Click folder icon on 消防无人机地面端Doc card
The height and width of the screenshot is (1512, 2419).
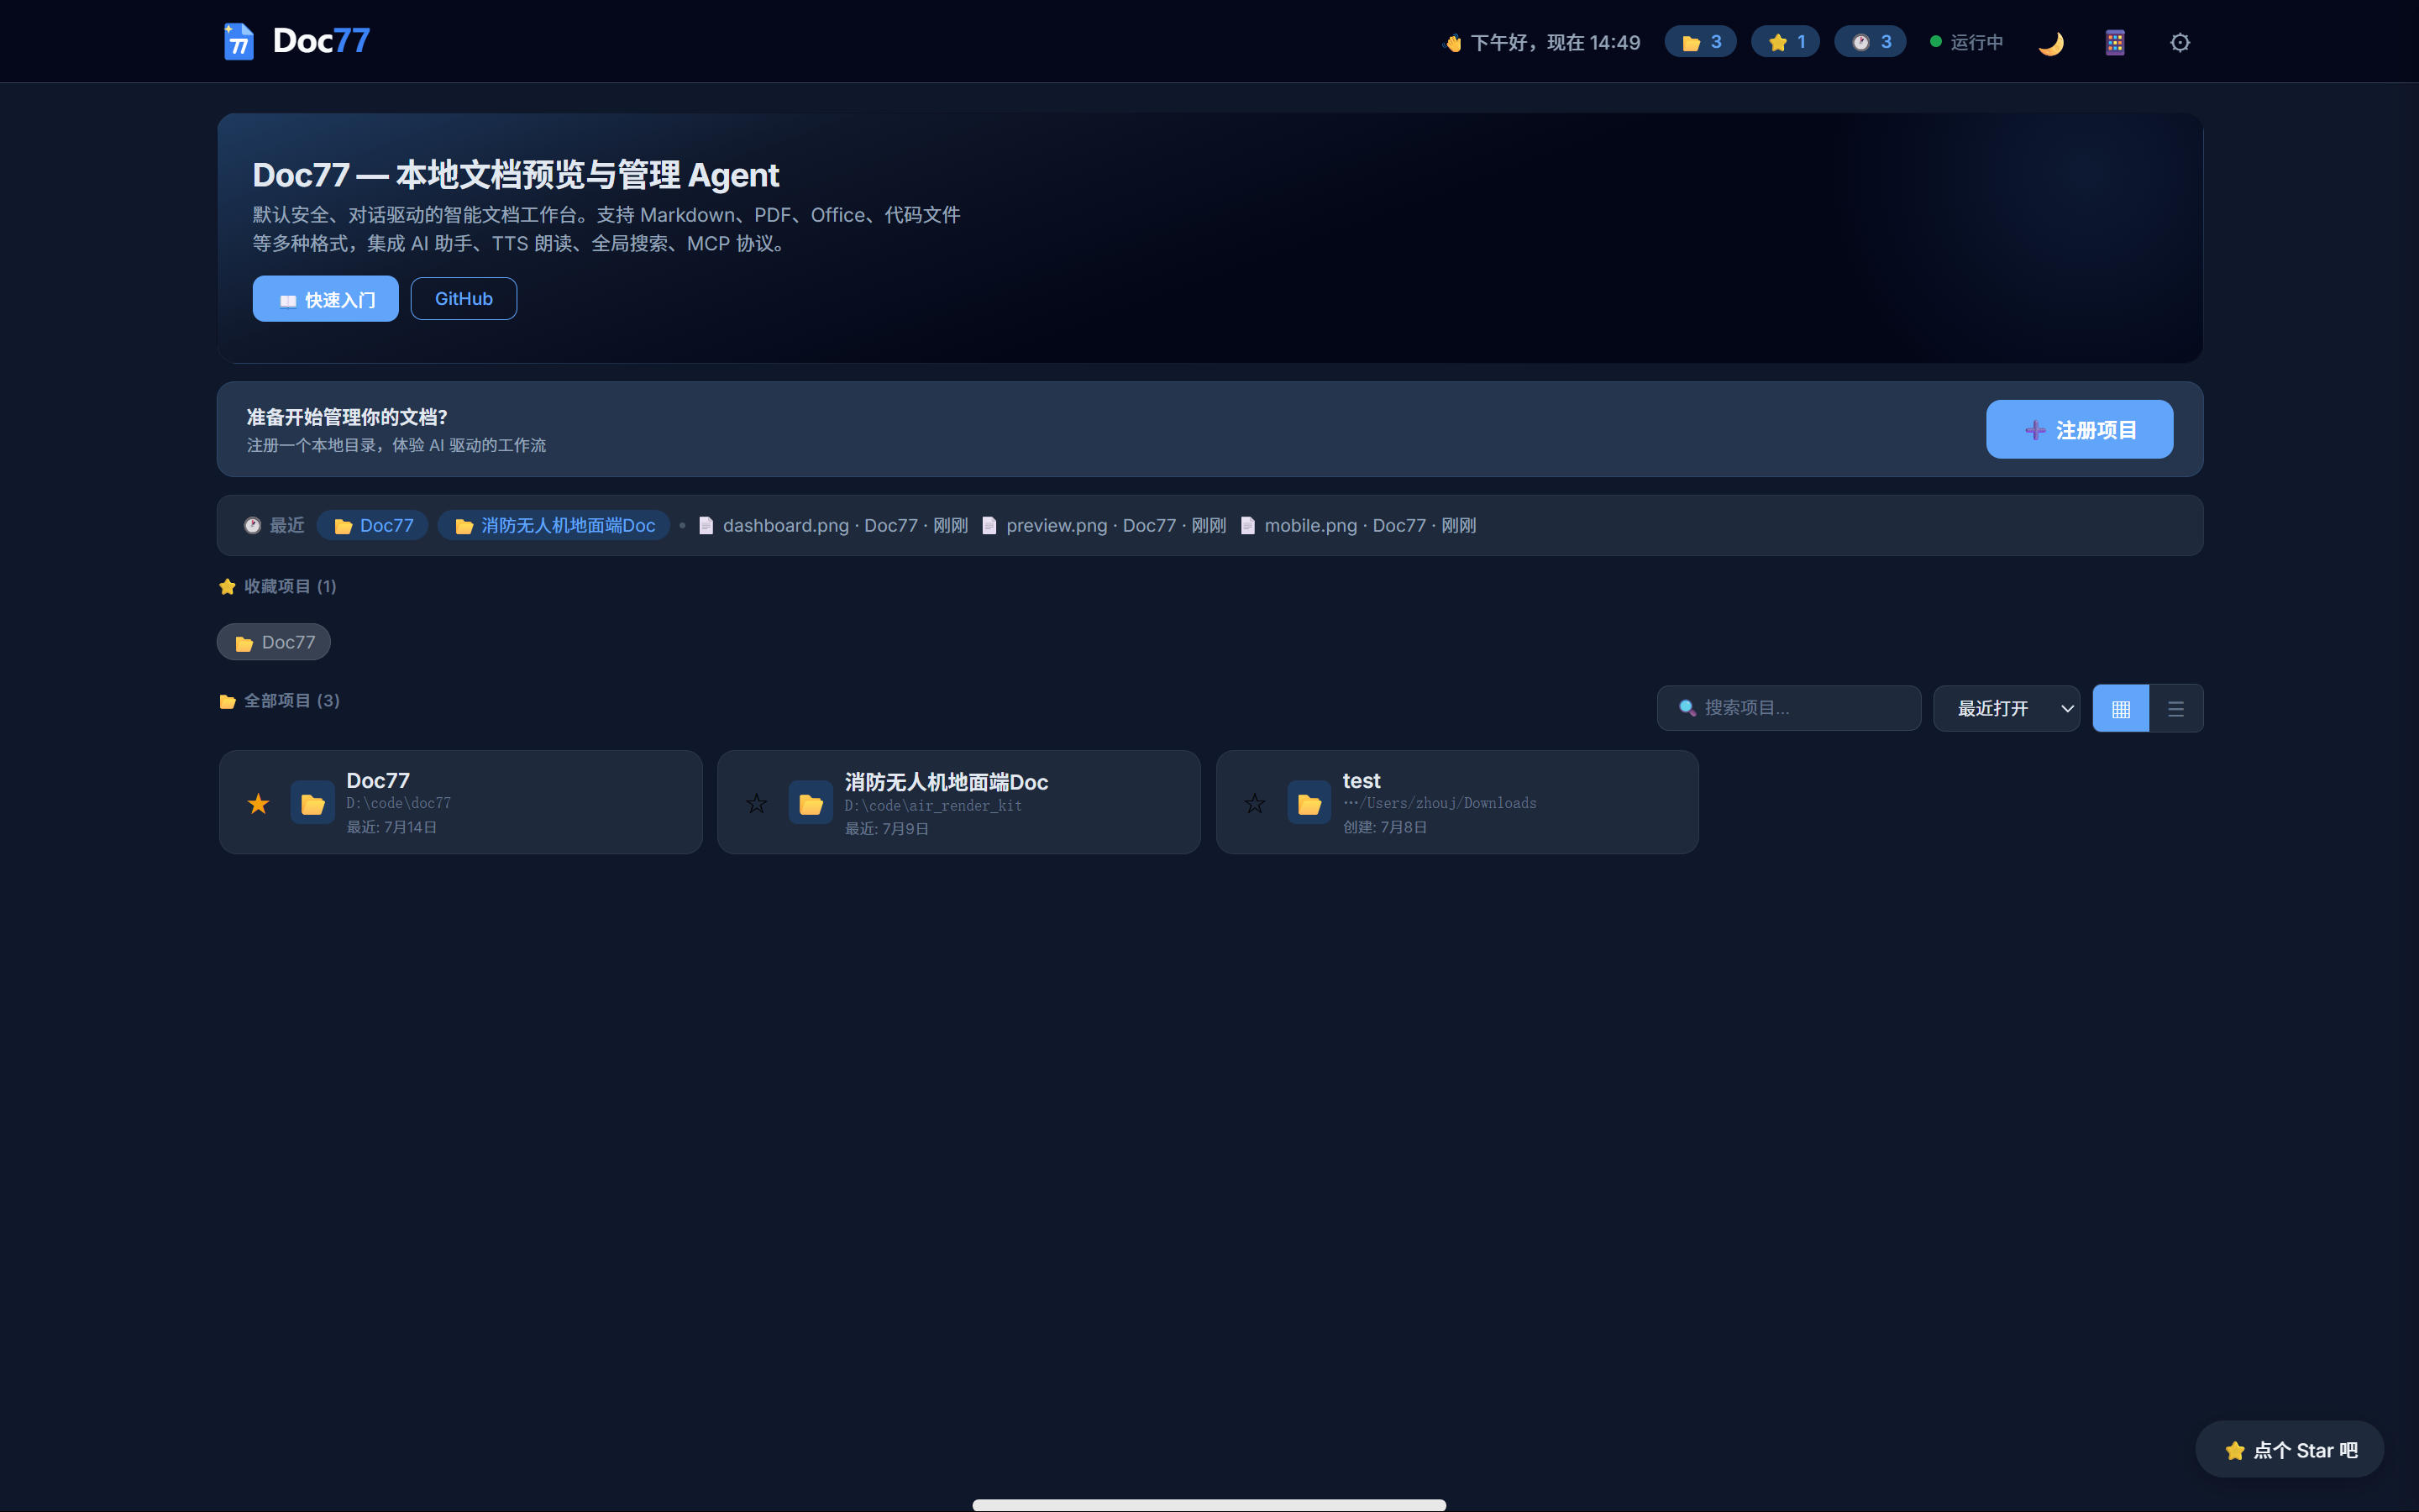[811, 803]
